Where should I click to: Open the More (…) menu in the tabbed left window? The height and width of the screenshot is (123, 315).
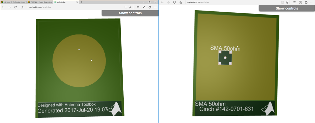[156, 7]
